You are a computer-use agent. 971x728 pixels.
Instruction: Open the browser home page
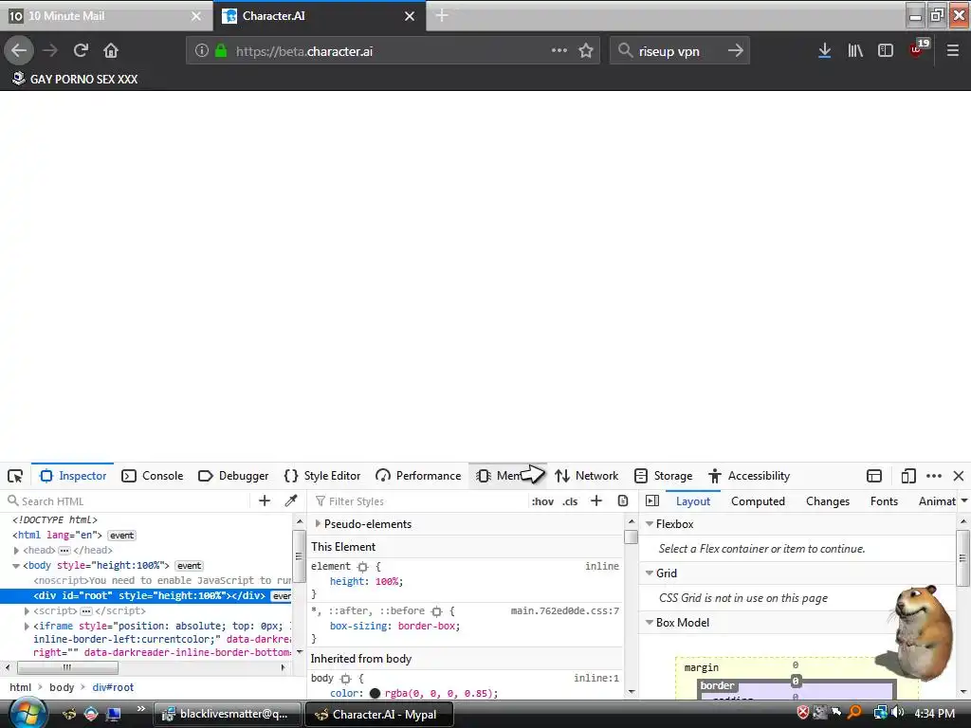tap(111, 51)
